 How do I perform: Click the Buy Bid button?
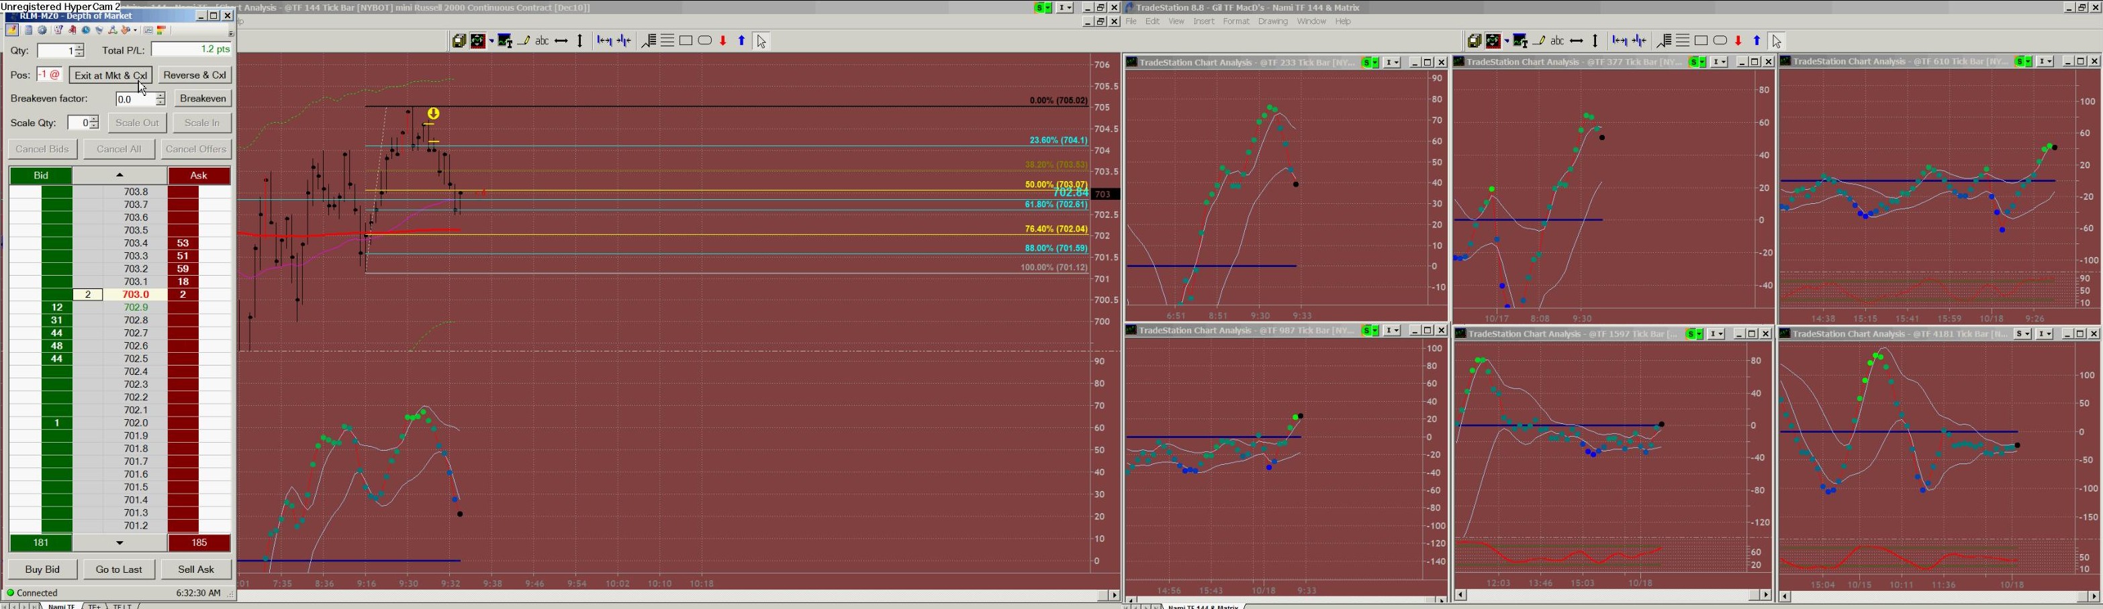point(42,569)
